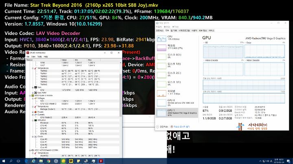Open yellow KakaoTalk icon in taskbar
Screen dimensions: 293x164
click(71, 161)
